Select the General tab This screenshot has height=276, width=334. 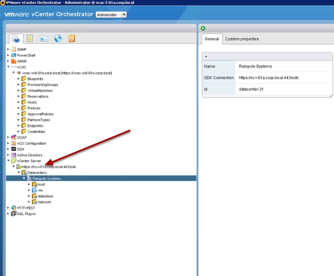pyautogui.click(x=212, y=39)
